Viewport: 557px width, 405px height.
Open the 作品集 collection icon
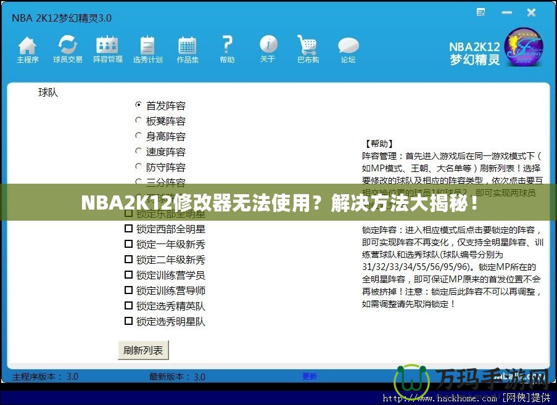(x=188, y=50)
